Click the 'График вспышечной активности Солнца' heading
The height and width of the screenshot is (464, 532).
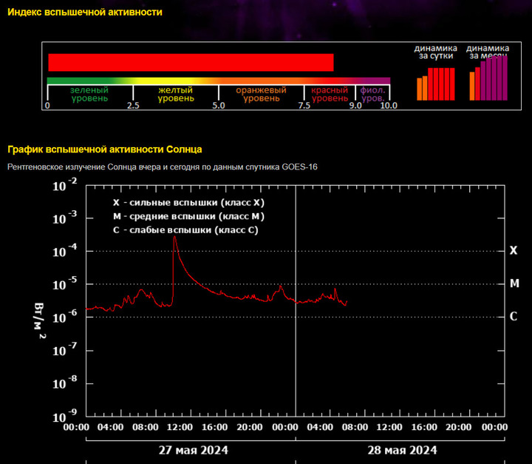coord(104,149)
